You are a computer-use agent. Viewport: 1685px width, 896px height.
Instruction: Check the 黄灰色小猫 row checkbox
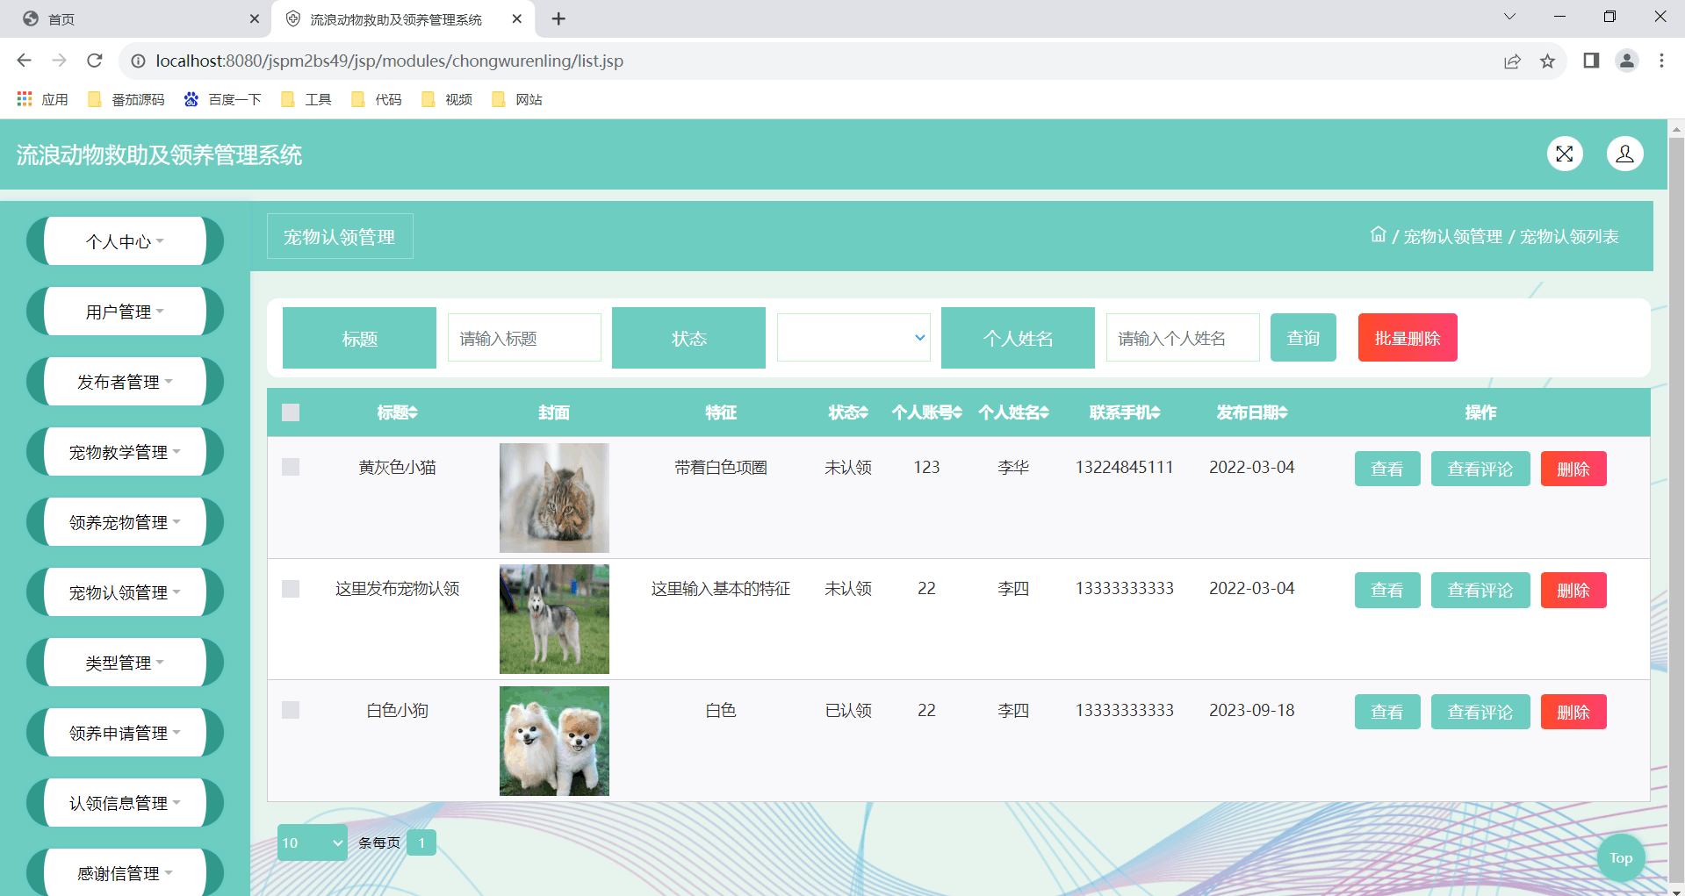tap(291, 467)
